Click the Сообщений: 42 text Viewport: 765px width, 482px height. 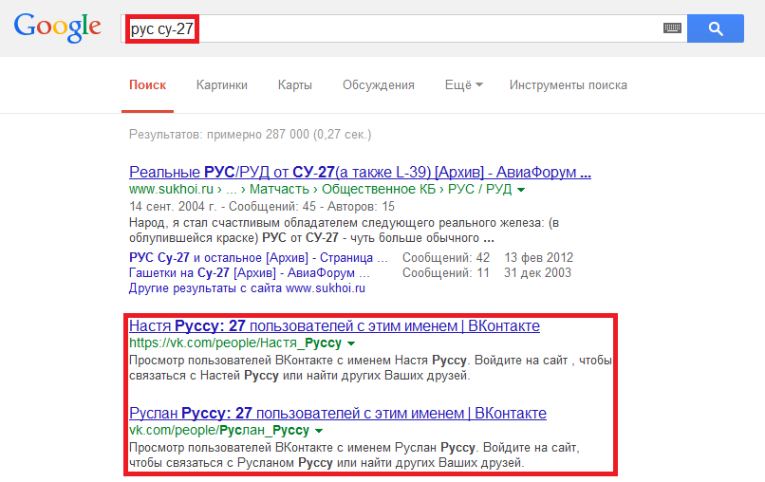[x=446, y=257]
